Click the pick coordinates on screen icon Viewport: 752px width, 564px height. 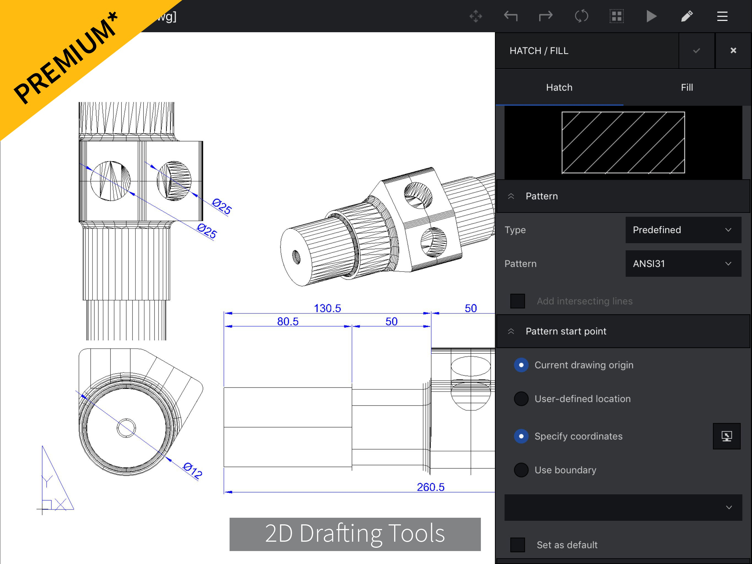click(726, 436)
